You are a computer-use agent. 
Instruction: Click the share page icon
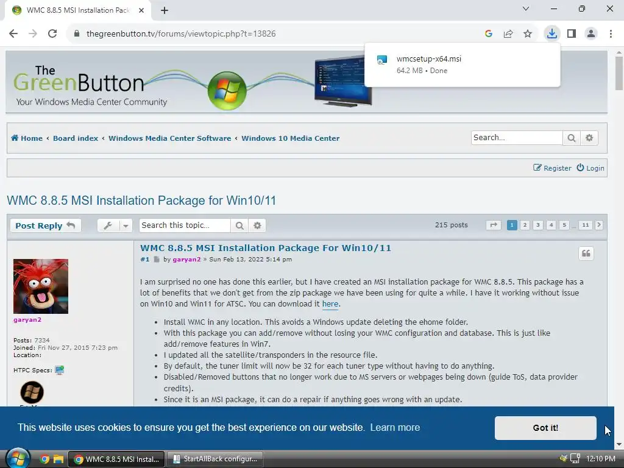pyautogui.click(x=508, y=34)
